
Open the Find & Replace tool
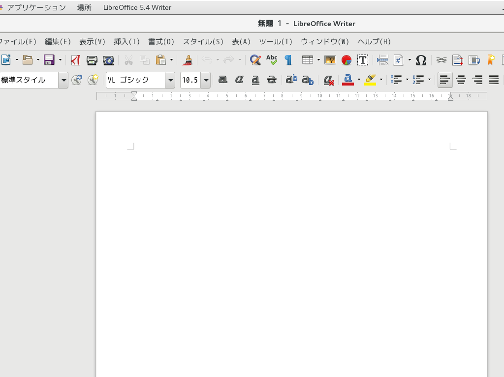255,60
